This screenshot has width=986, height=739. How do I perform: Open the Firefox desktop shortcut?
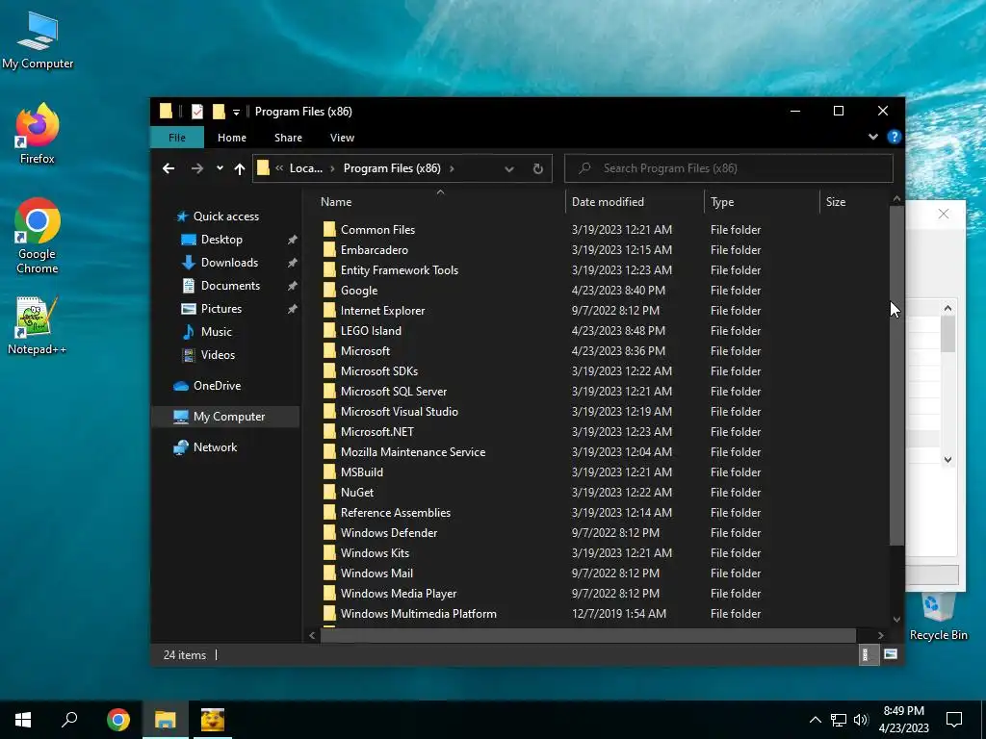(x=38, y=133)
